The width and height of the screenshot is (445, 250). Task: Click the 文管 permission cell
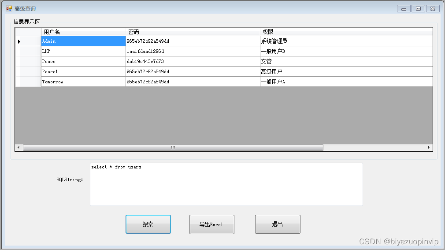click(346, 61)
